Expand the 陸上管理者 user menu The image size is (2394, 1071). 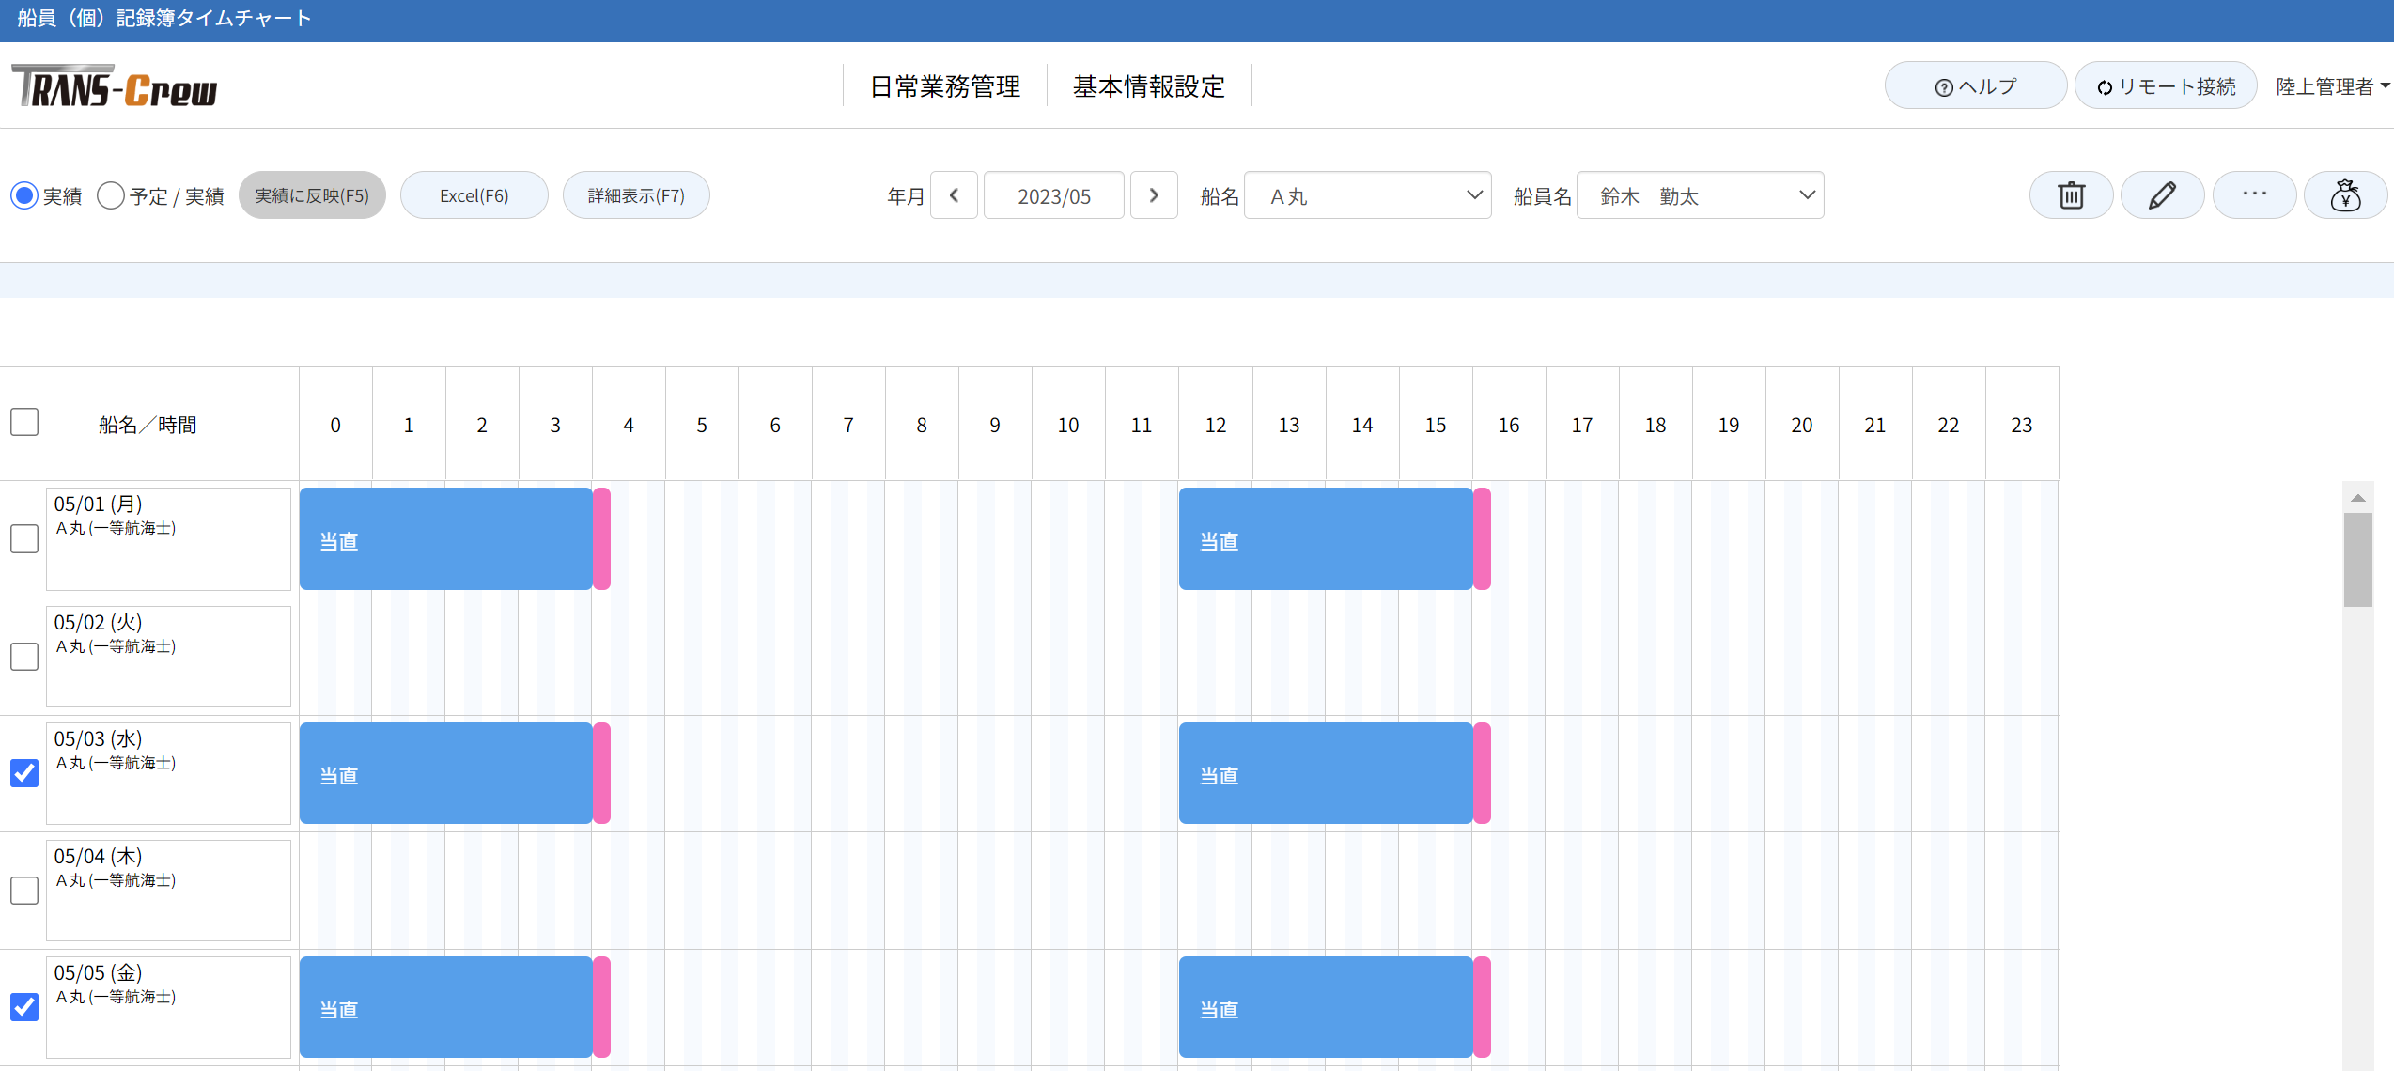pos(2332,86)
